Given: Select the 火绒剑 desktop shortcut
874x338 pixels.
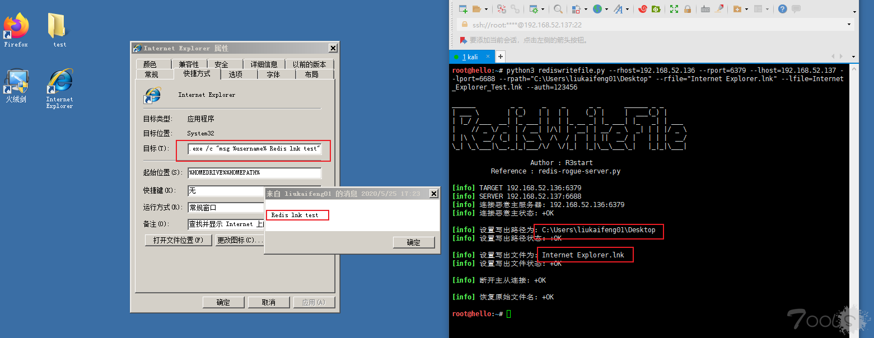Looking at the screenshot, I should (x=16, y=86).
